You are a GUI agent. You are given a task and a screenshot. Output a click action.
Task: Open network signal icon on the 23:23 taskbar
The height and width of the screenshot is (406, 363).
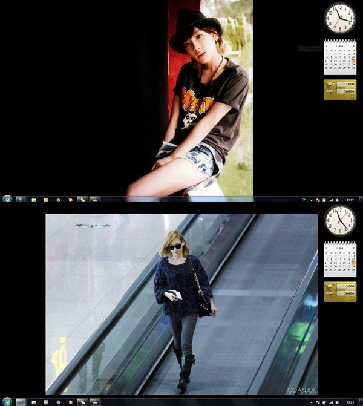331,402
